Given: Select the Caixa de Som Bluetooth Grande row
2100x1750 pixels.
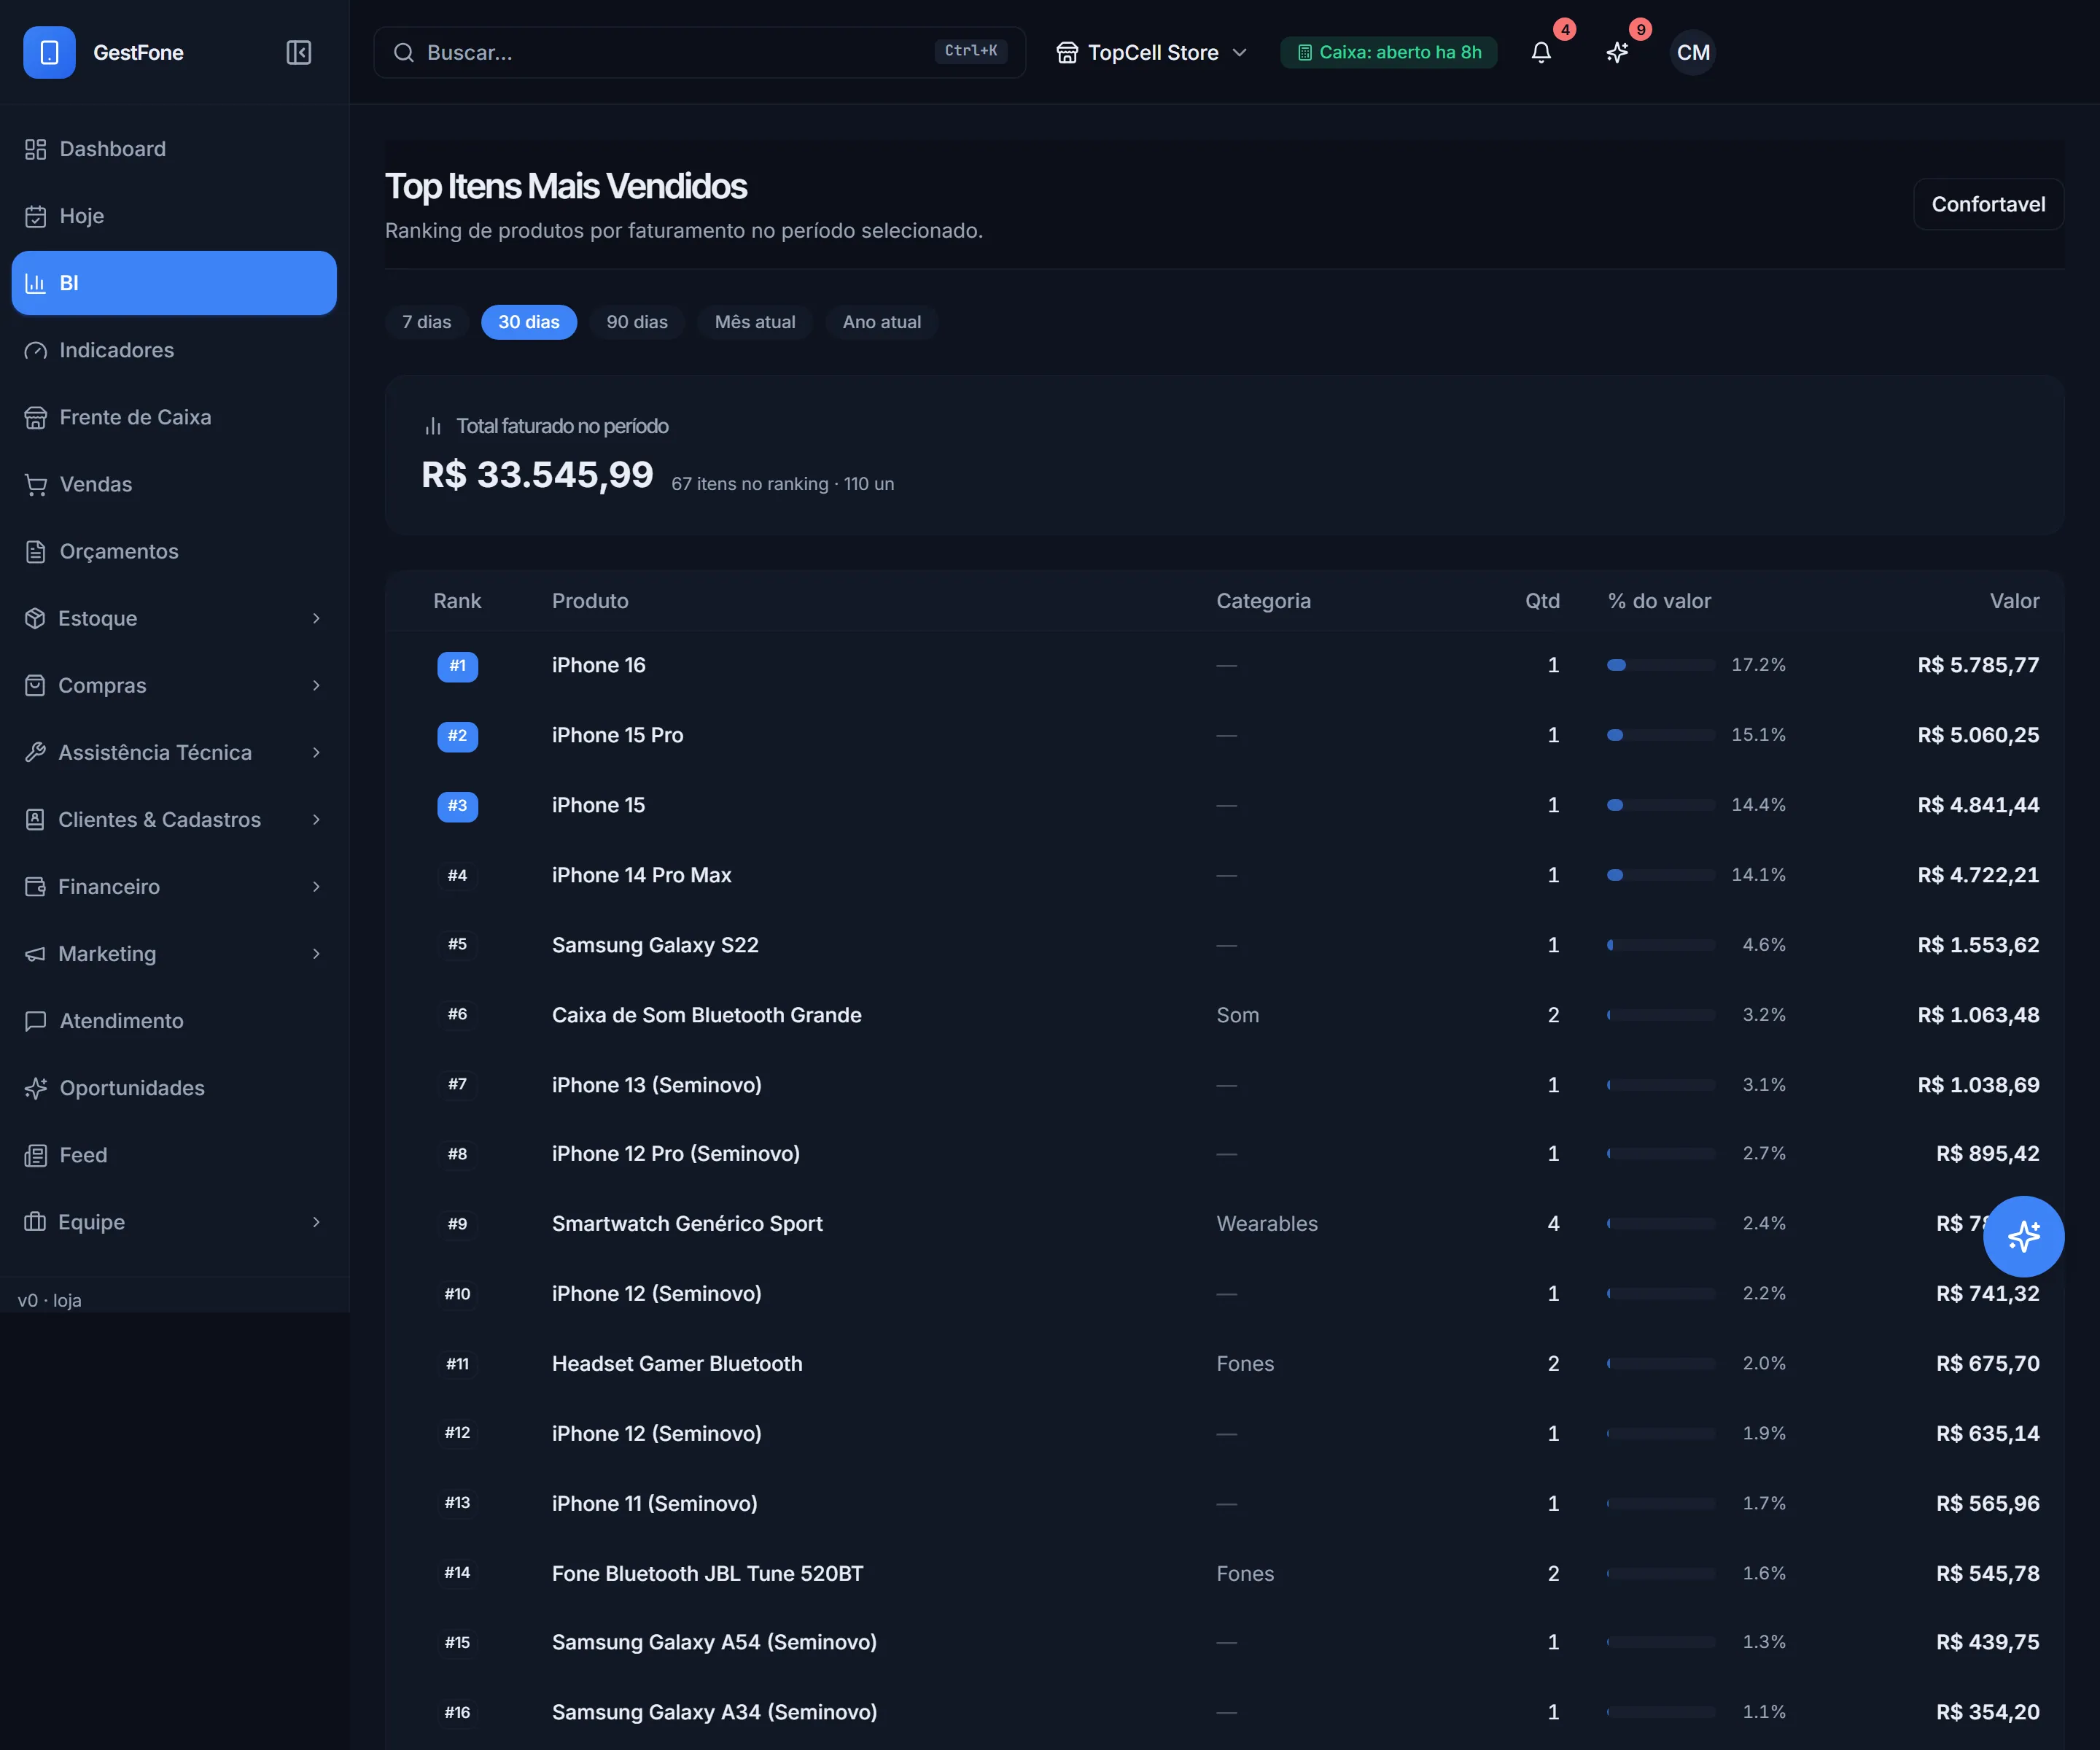Looking at the screenshot, I should [x=1225, y=1015].
